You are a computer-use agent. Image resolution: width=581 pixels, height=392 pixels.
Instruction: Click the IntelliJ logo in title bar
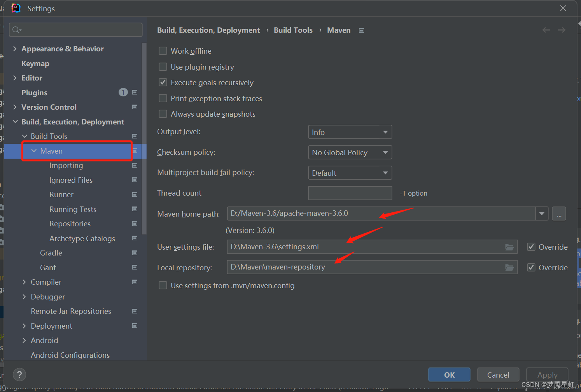coord(16,8)
